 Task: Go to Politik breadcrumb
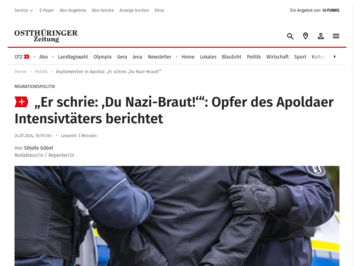(41, 72)
